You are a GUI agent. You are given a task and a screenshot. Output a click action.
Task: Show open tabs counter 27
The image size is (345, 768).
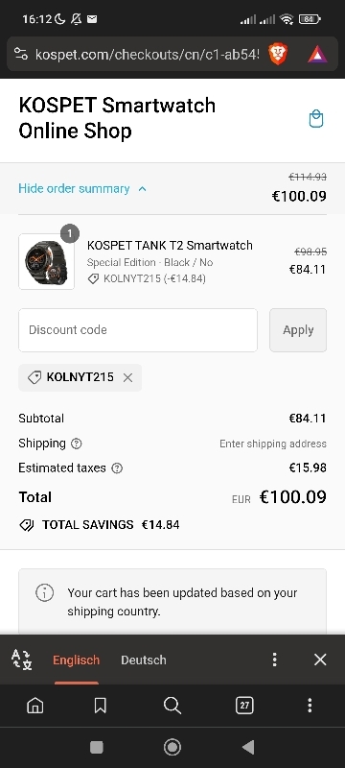244,706
